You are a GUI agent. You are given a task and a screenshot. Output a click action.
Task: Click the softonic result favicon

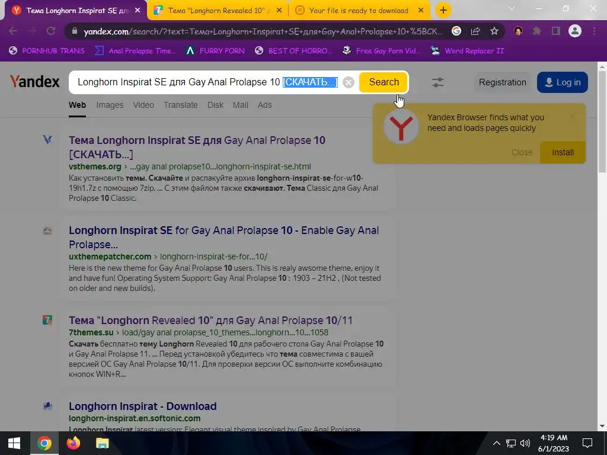point(47,406)
